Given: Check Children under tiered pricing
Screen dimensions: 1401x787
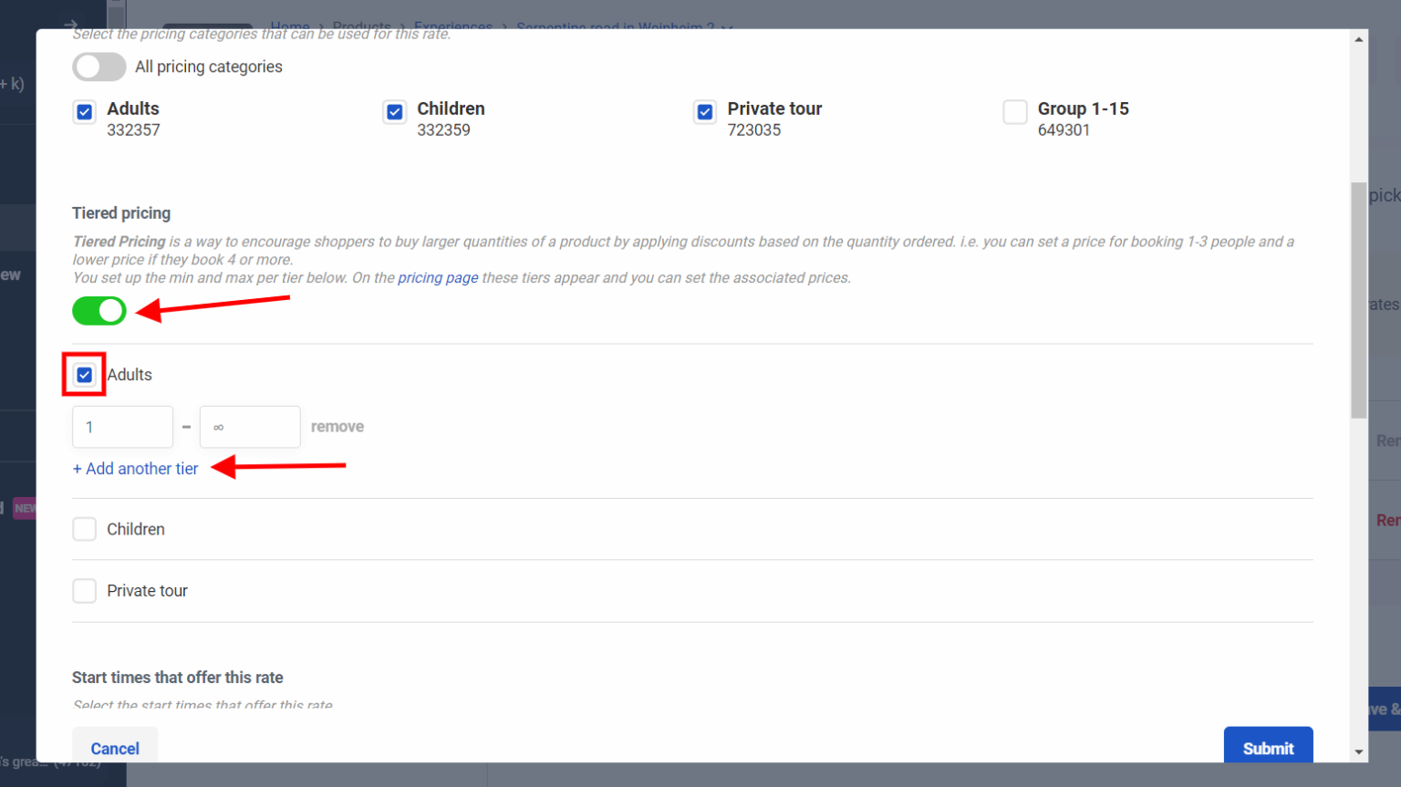Looking at the screenshot, I should 85,529.
